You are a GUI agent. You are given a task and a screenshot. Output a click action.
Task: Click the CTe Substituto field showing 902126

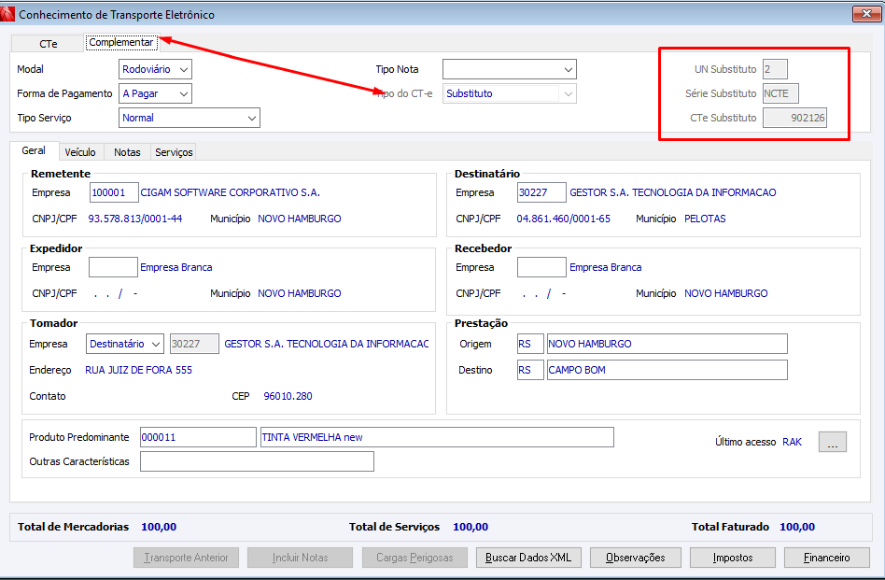pyautogui.click(x=794, y=118)
